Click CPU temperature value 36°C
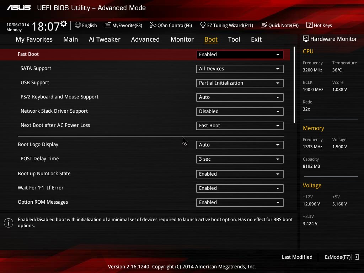The image size is (364, 273). [x=337, y=70]
